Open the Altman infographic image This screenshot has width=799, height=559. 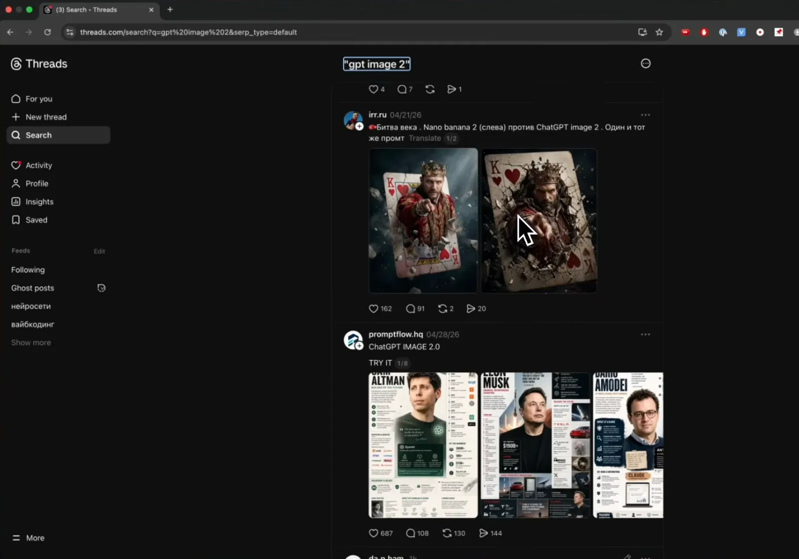pos(423,445)
